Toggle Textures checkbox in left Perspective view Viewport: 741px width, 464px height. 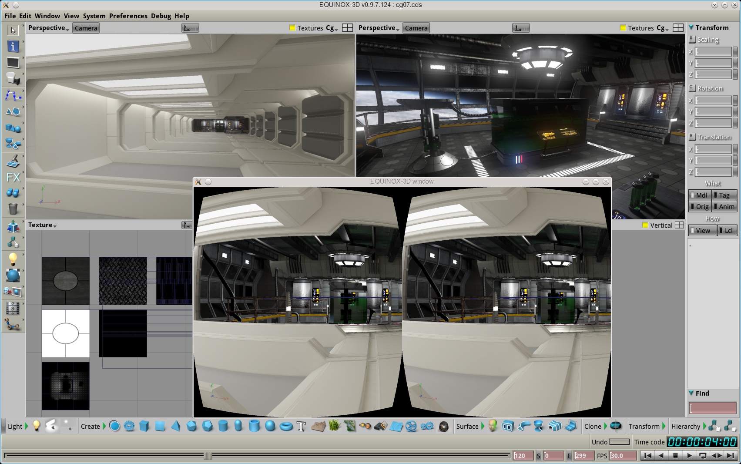[x=292, y=28]
